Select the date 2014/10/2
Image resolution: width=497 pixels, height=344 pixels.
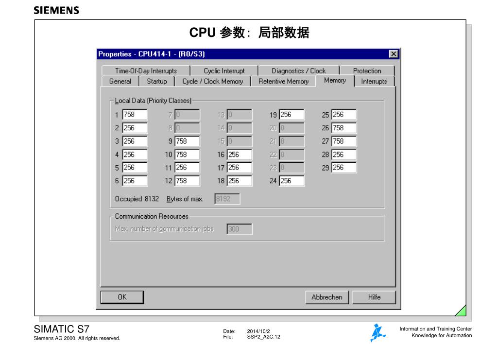pyautogui.click(x=258, y=331)
